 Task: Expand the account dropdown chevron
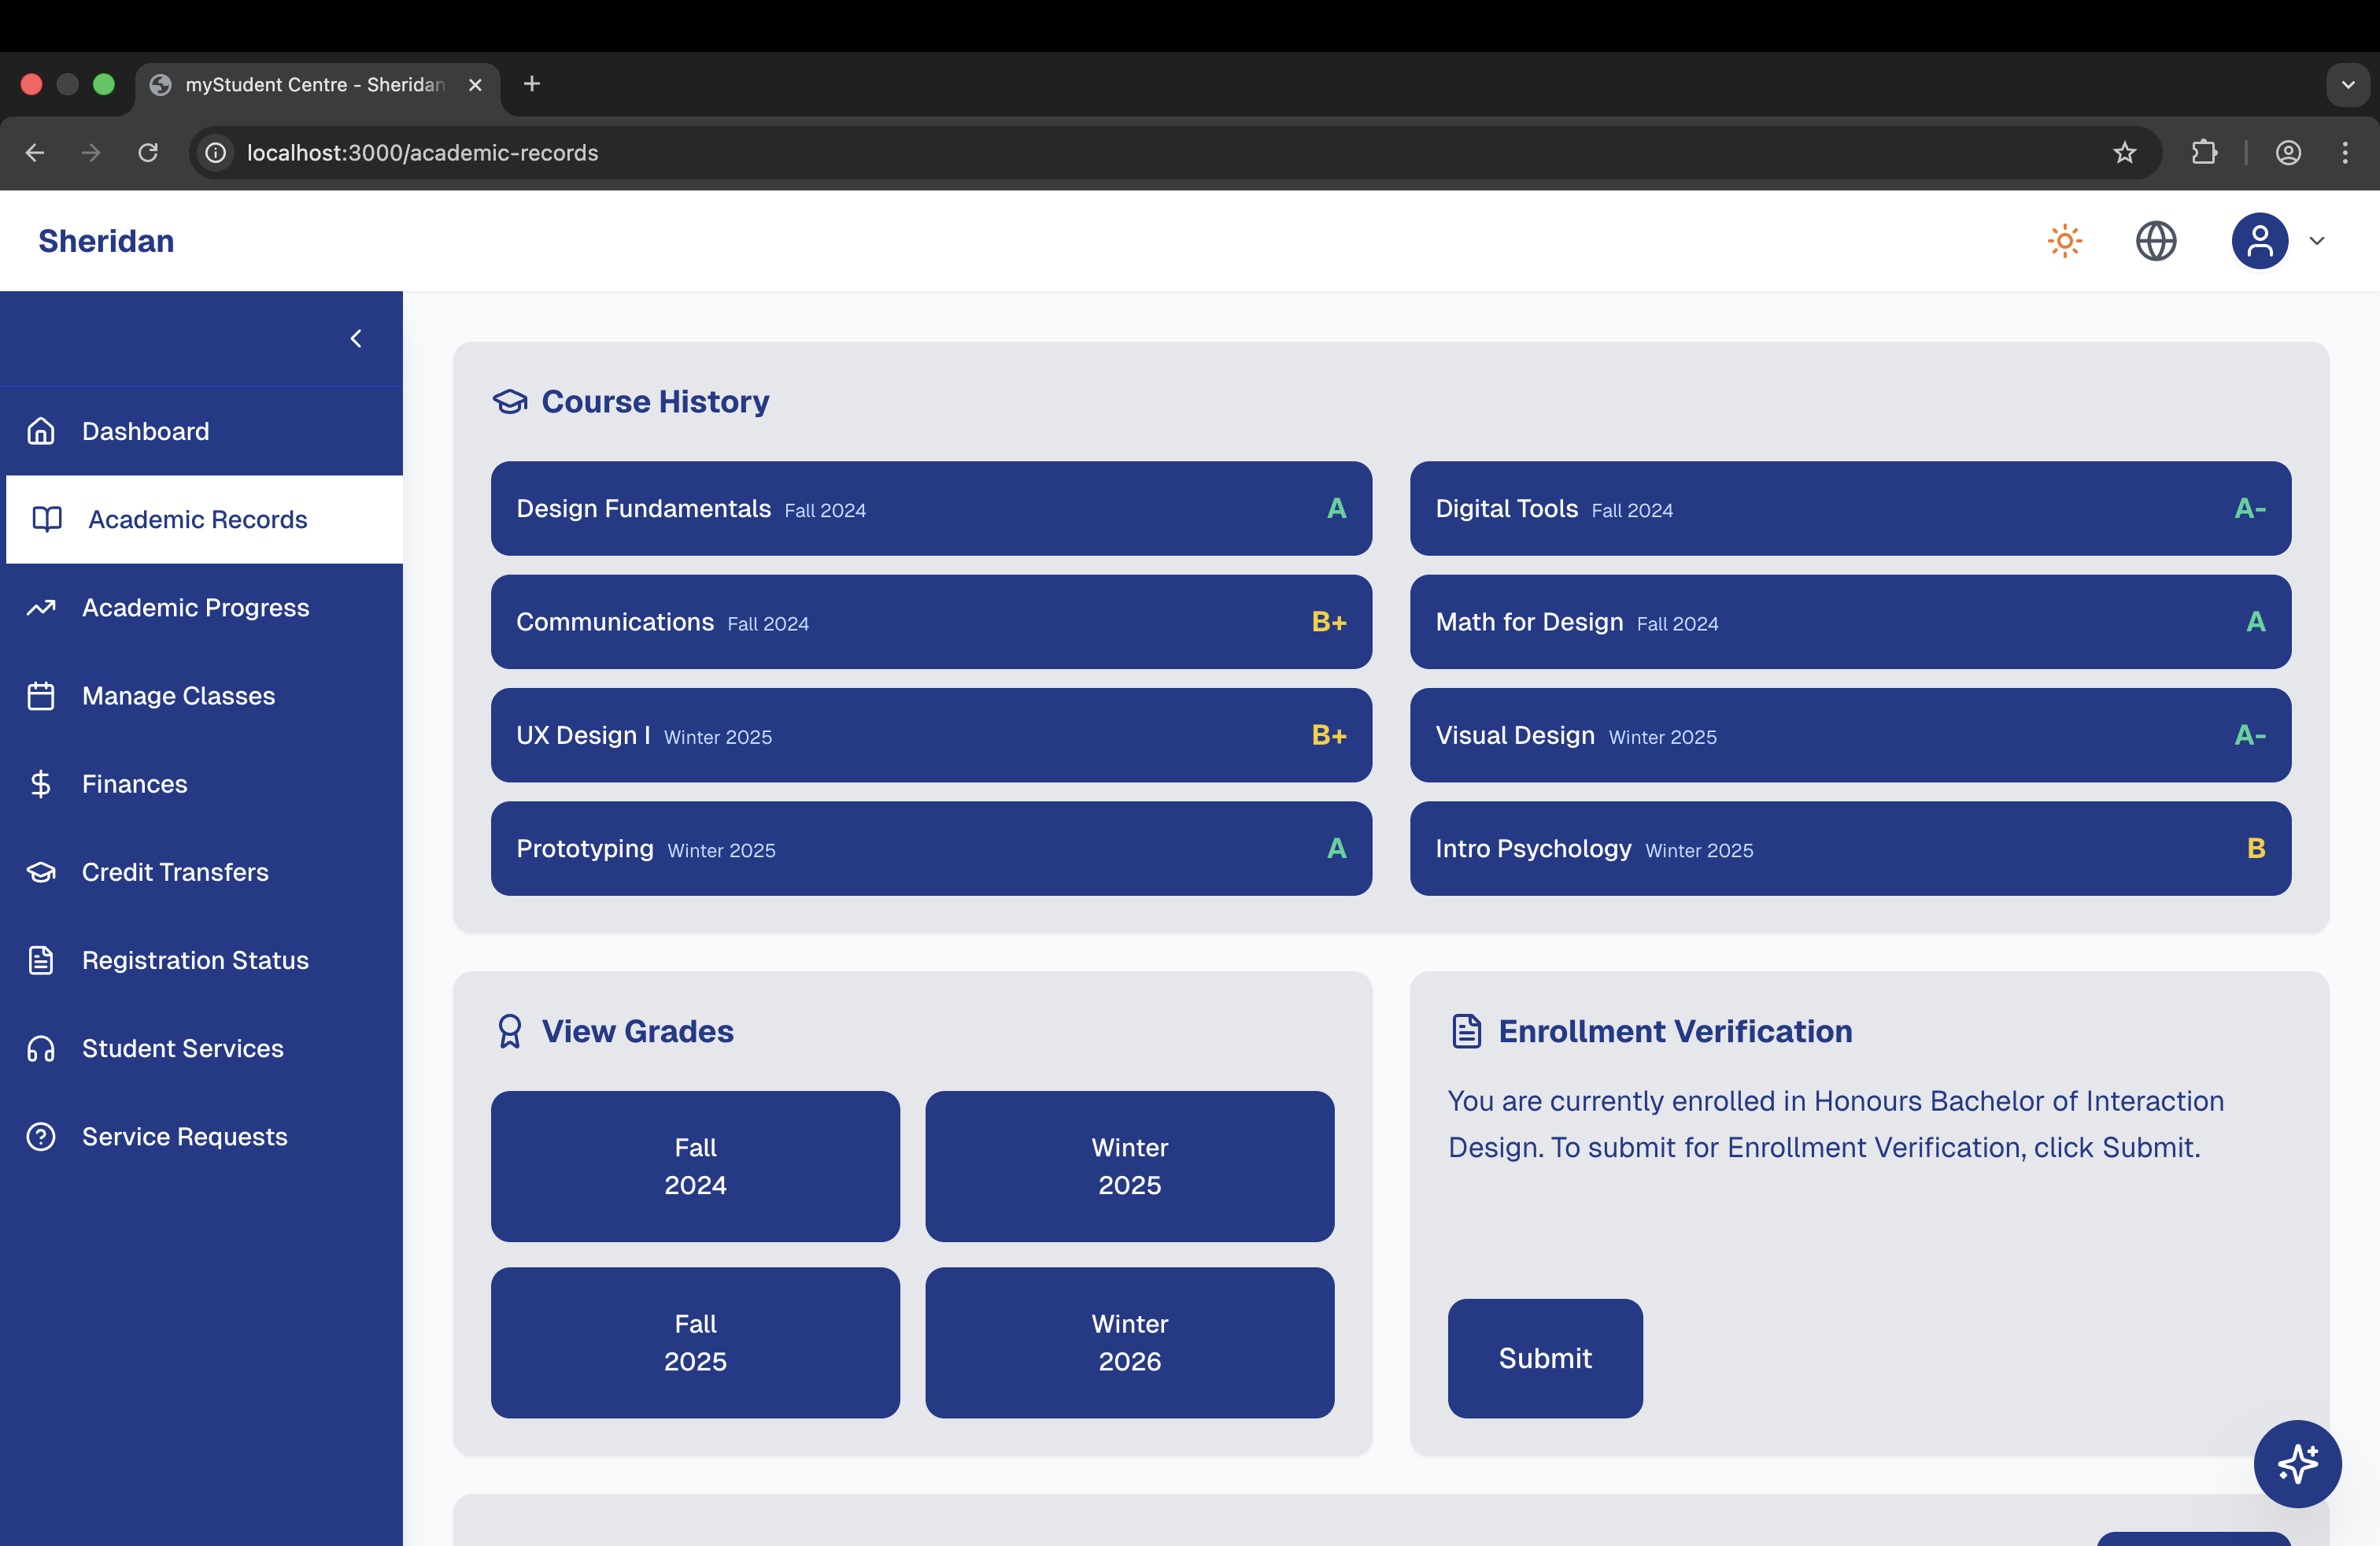click(x=2317, y=241)
